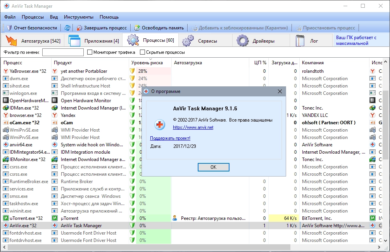The image size is (390, 252).
Task: Open the Инструменты menu
Action: (x=79, y=17)
